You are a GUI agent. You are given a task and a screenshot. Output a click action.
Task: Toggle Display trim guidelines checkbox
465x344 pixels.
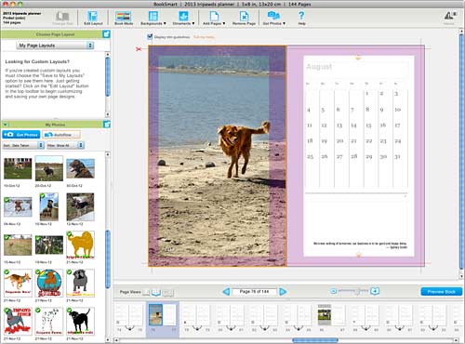tap(150, 36)
